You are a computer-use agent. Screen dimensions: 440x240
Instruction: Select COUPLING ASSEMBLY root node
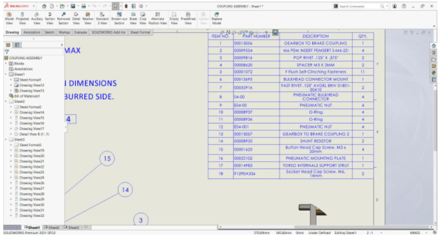click(23, 58)
